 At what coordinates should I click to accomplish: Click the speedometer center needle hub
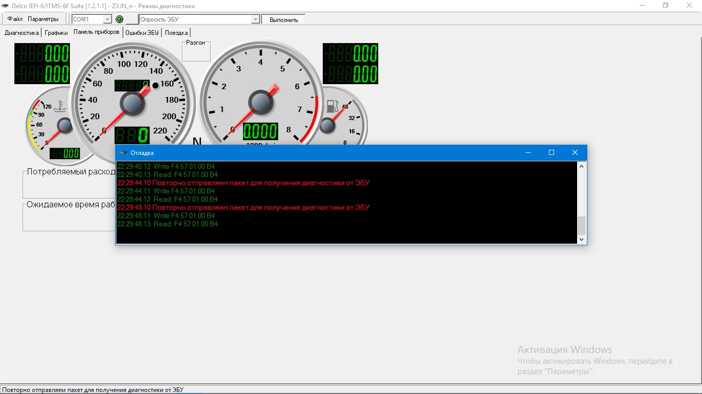[x=132, y=104]
